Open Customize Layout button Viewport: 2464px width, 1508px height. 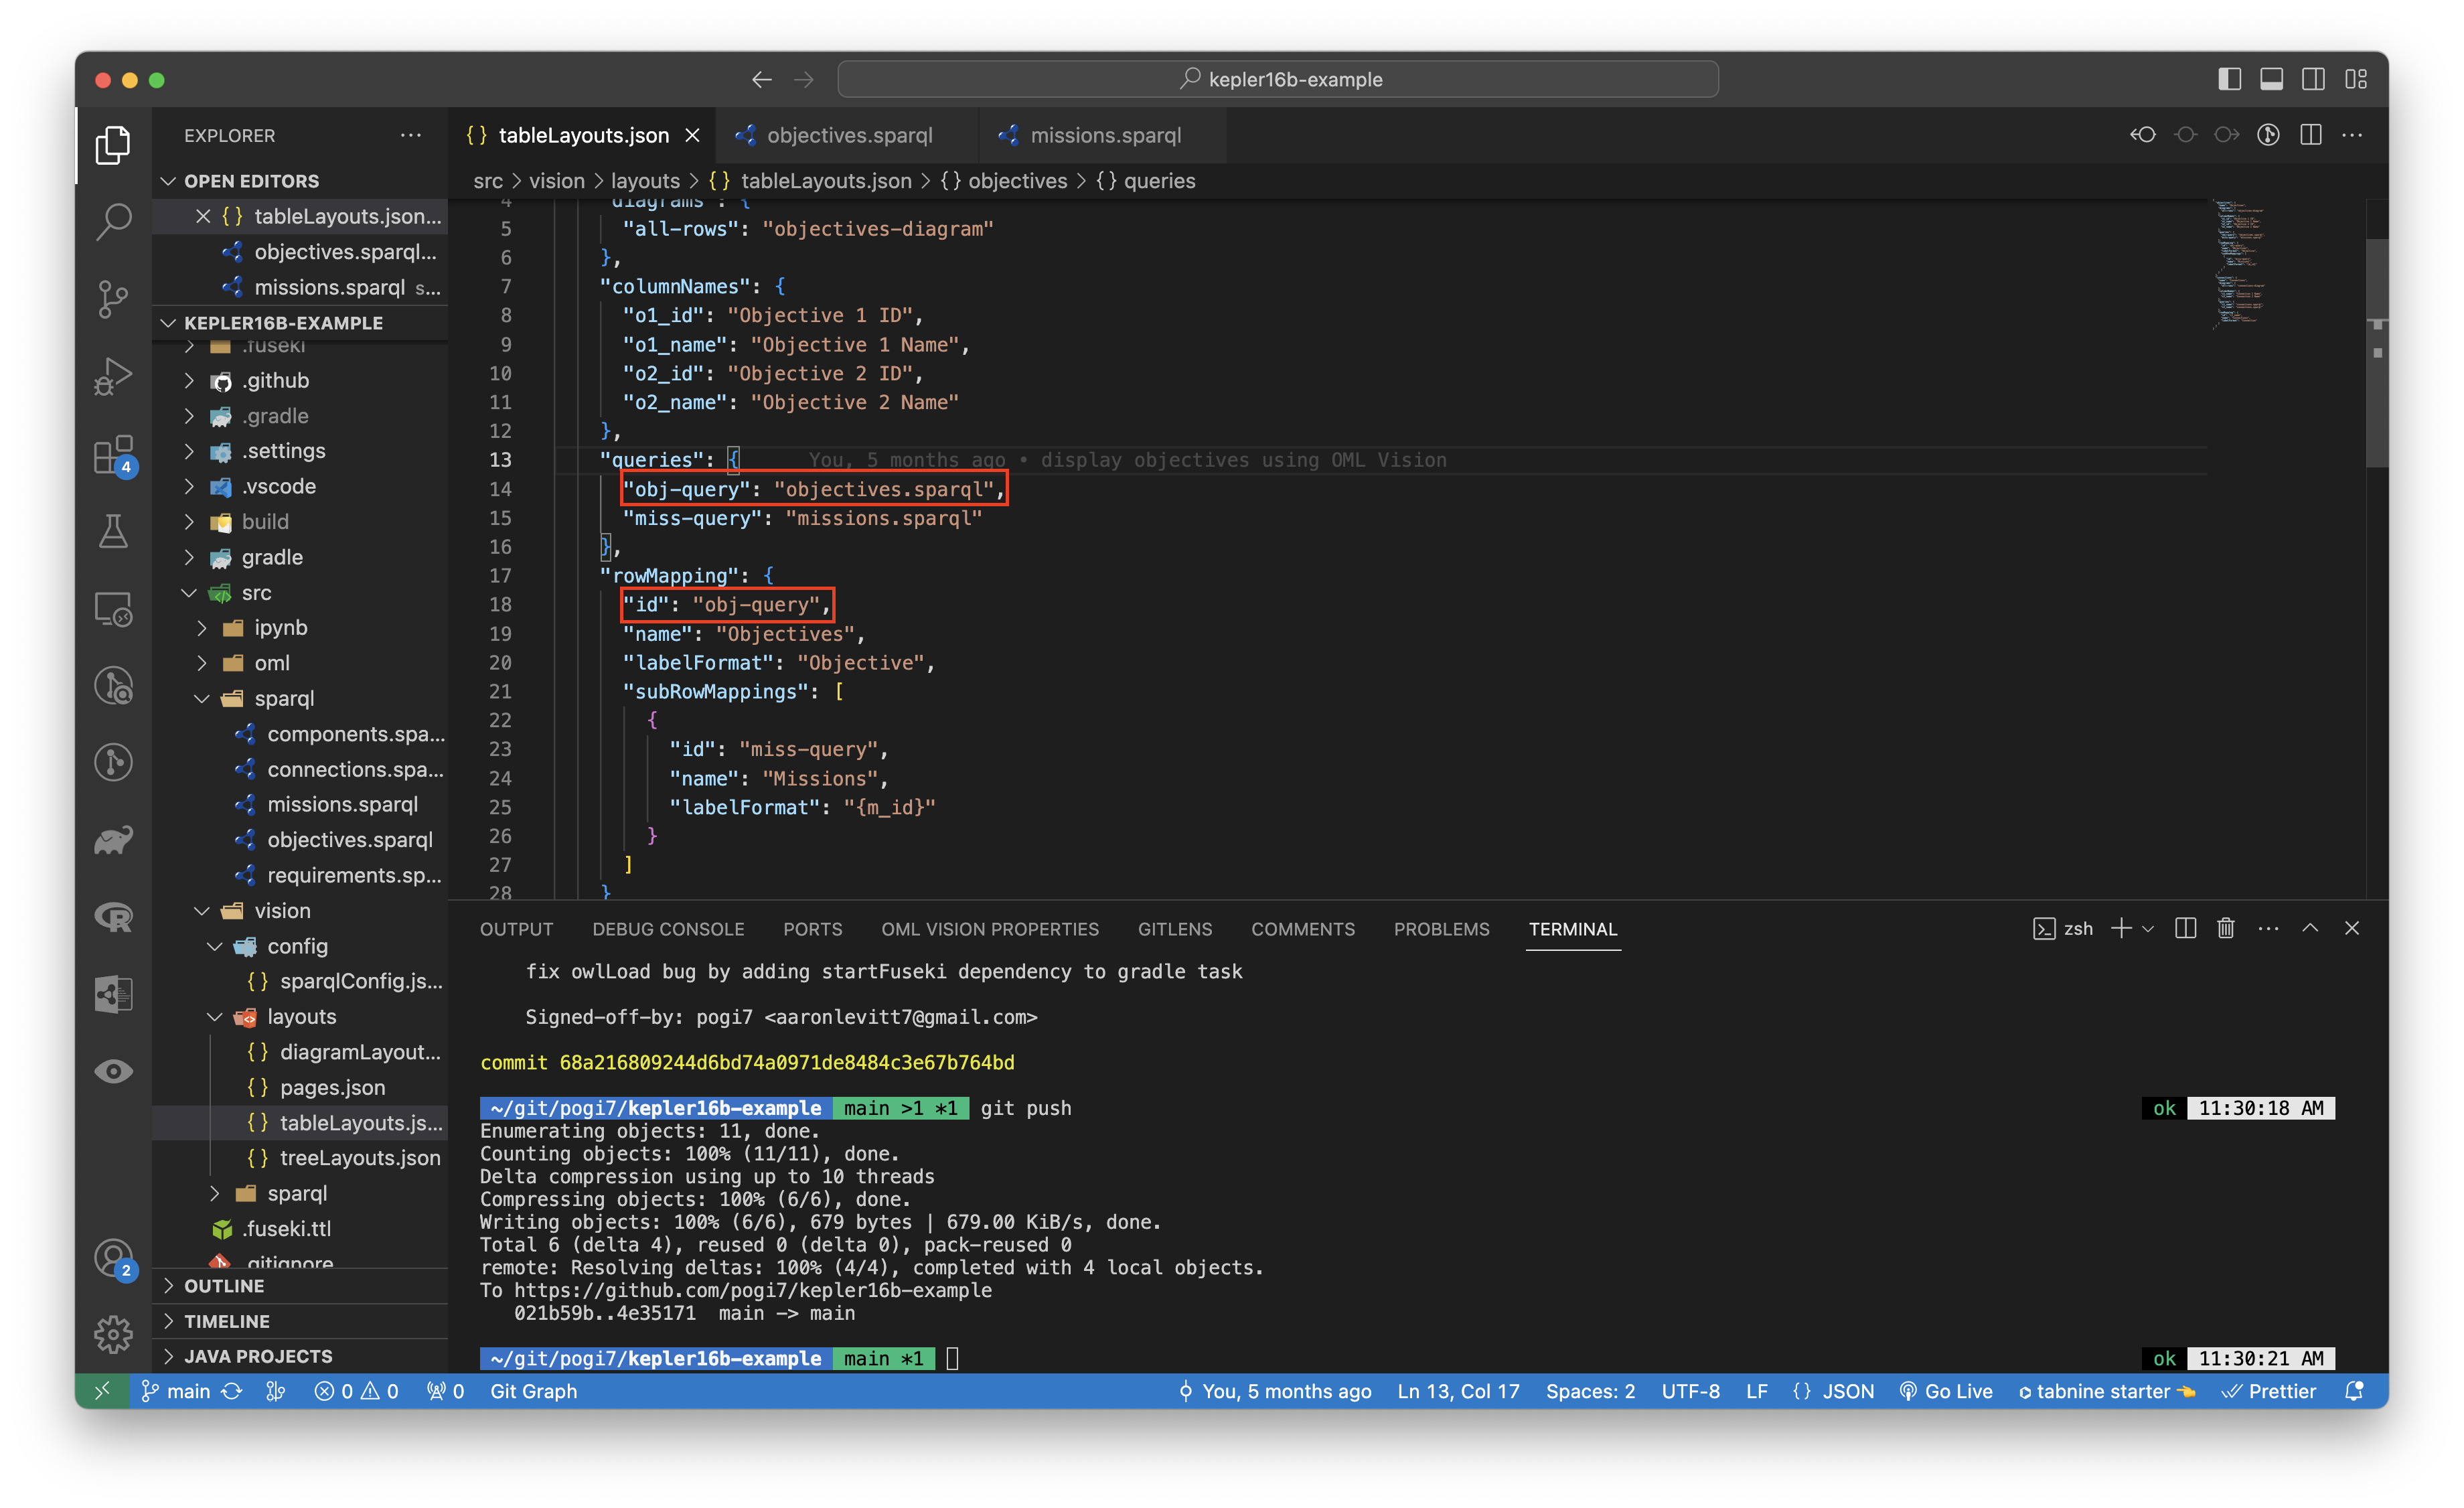click(x=2356, y=79)
